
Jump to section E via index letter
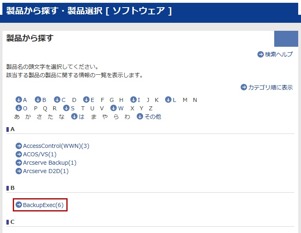pyautogui.click(x=92, y=100)
